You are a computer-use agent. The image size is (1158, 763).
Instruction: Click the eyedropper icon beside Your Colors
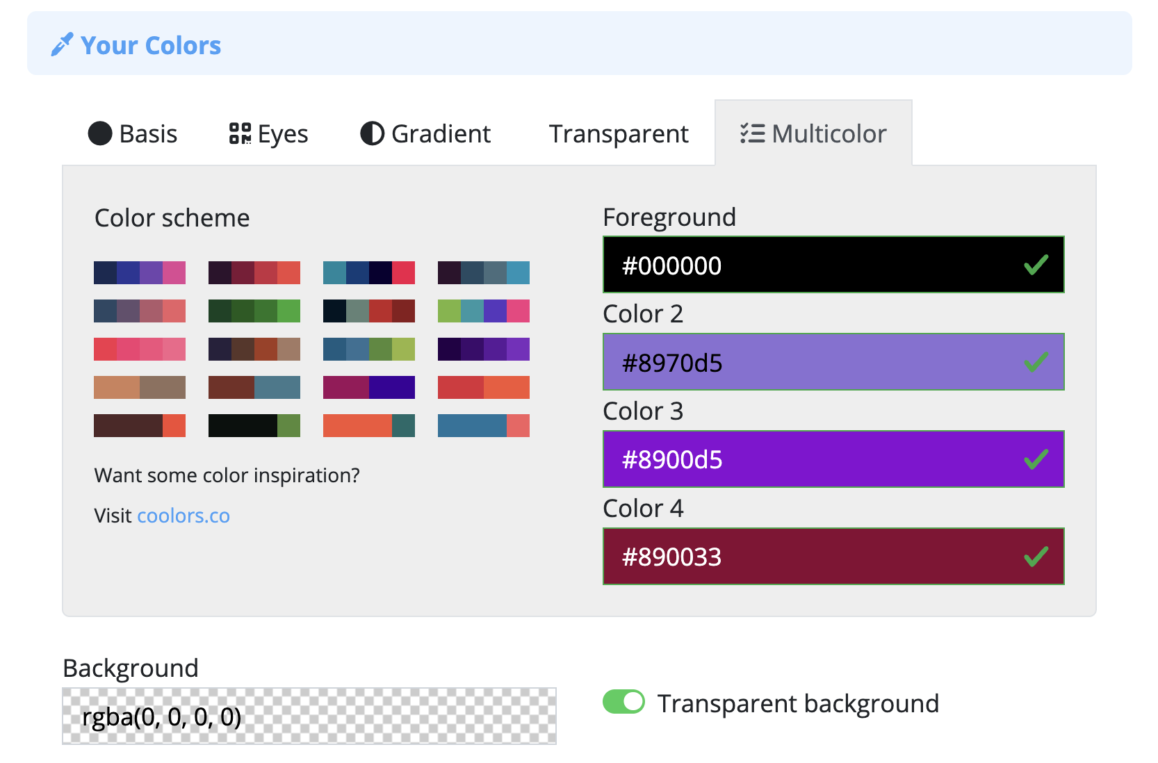pyautogui.click(x=62, y=45)
